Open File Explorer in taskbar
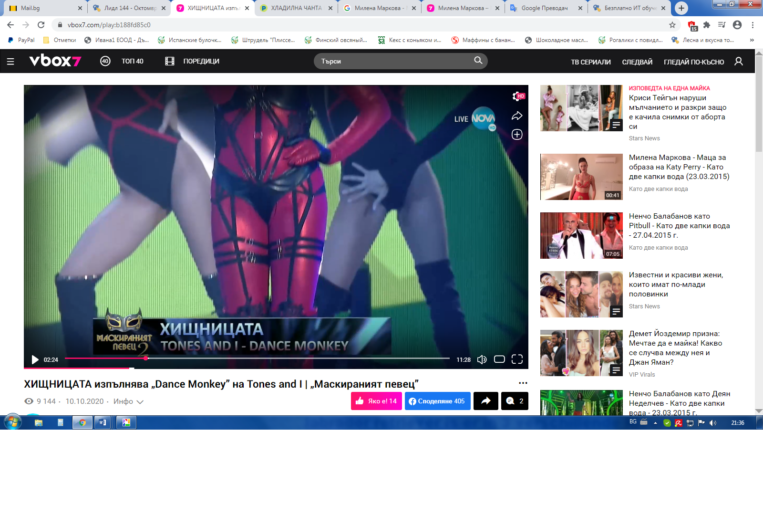The image size is (763, 506). [x=39, y=422]
